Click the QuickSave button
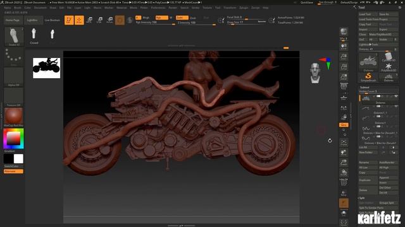 point(306,3)
